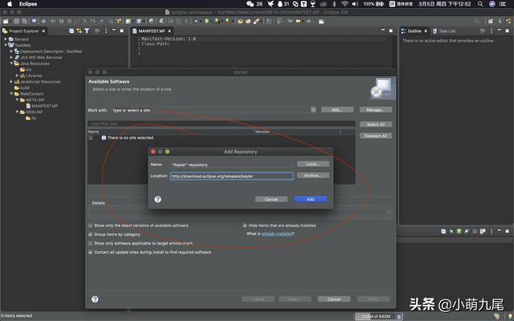The height and width of the screenshot is (321, 514).
Task: Click the Project Explorer filter funnel icon
Action: click(87, 30)
